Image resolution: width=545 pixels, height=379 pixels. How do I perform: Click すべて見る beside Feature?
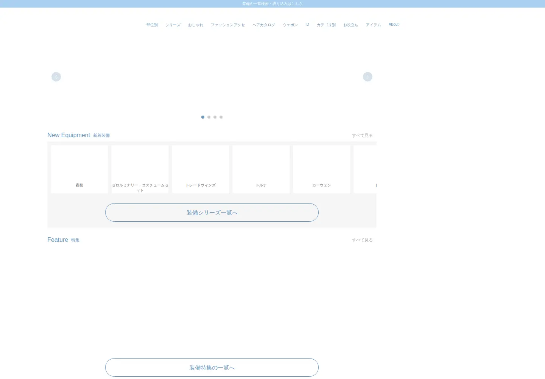pos(362,240)
